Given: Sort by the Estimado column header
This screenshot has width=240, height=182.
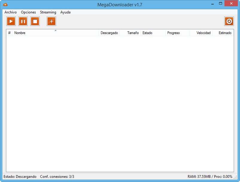Looking at the screenshot, I should [x=223, y=33].
